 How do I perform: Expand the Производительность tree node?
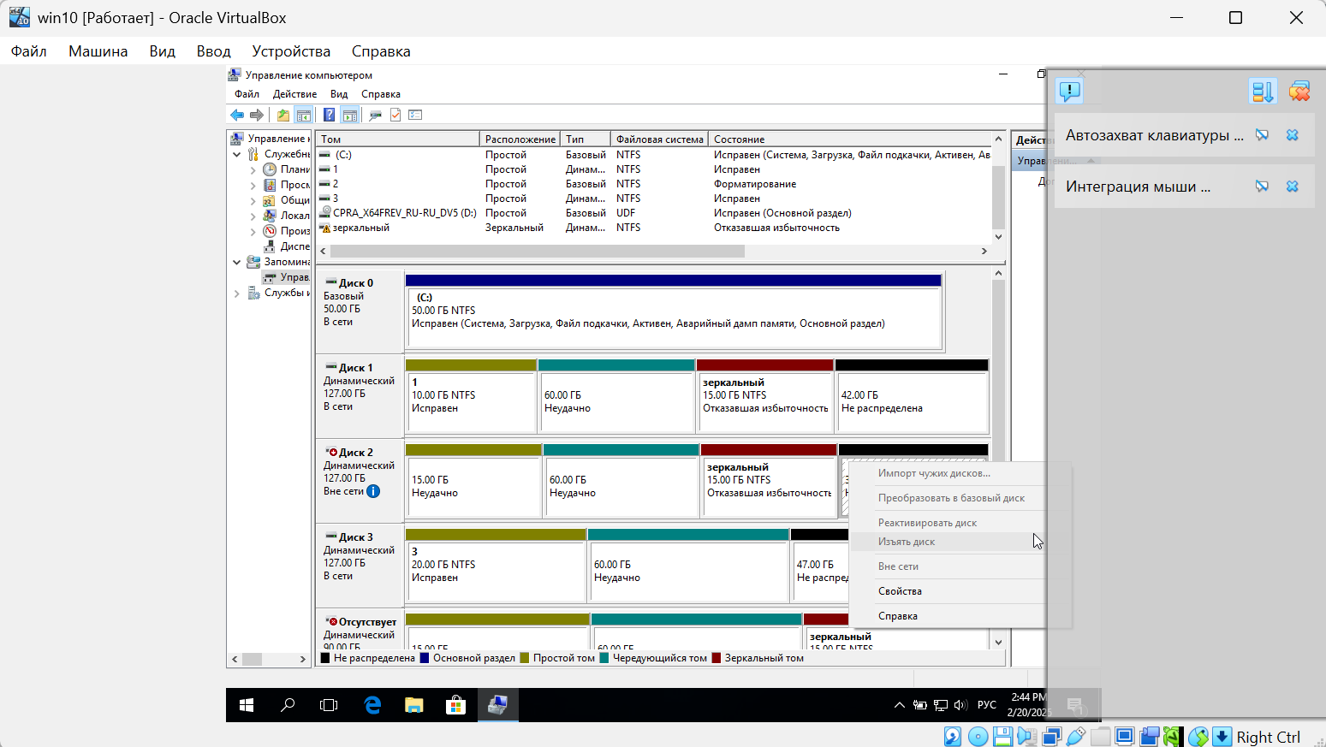click(253, 231)
